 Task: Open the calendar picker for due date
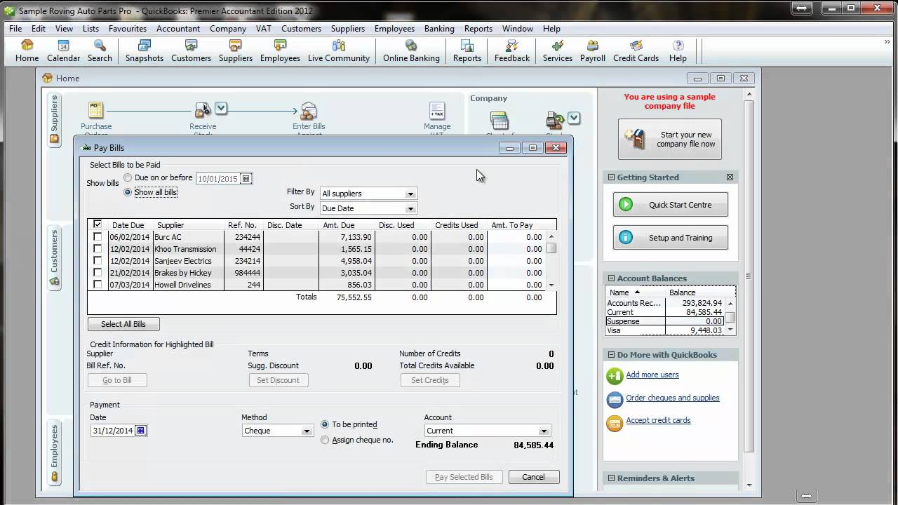pyautogui.click(x=246, y=179)
